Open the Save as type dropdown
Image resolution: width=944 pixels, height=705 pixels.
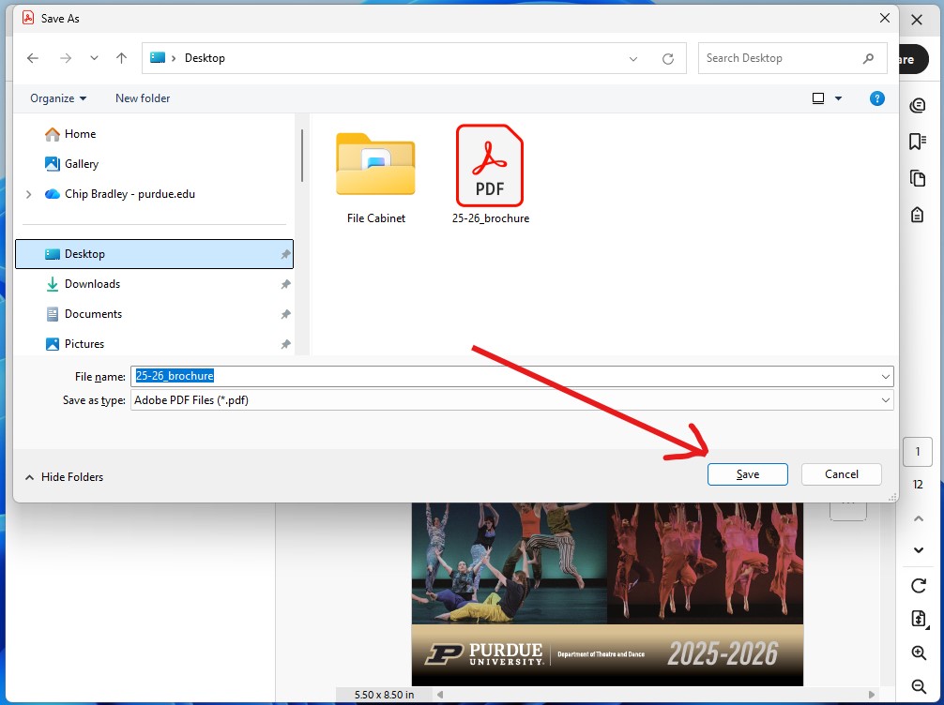coord(886,400)
